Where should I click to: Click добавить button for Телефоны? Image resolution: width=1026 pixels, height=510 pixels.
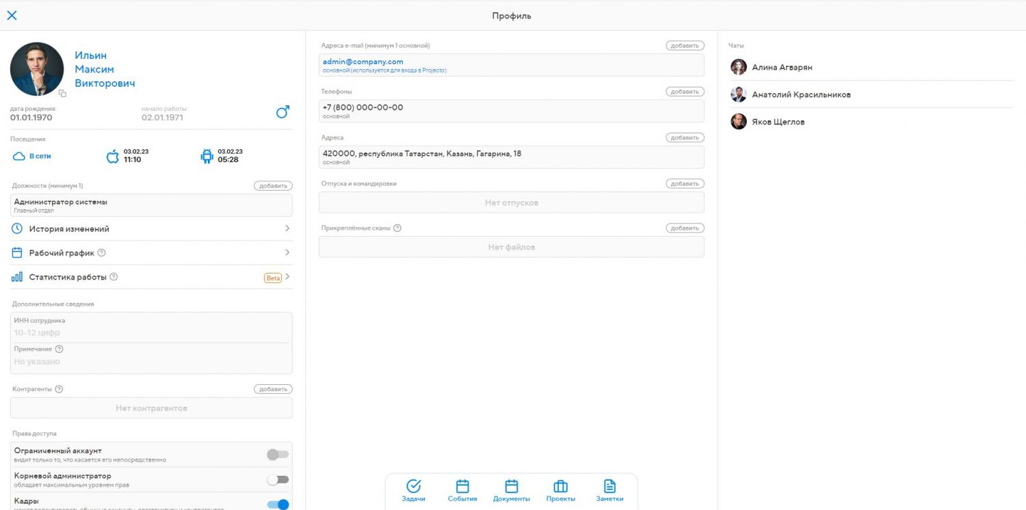tap(685, 92)
